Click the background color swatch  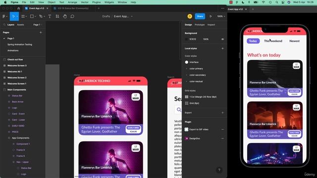point(186,39)
